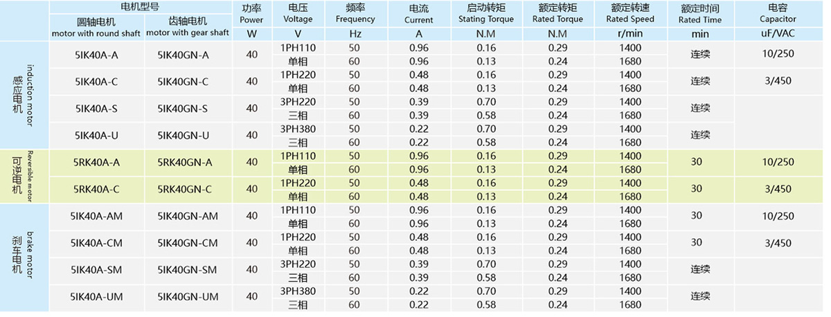Click the Rated Speed column header

[629, 14]
